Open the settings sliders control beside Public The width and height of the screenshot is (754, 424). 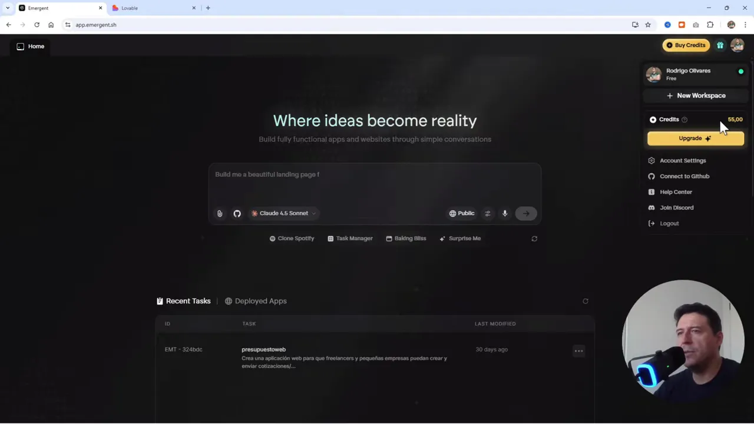(x=487, y=213)
